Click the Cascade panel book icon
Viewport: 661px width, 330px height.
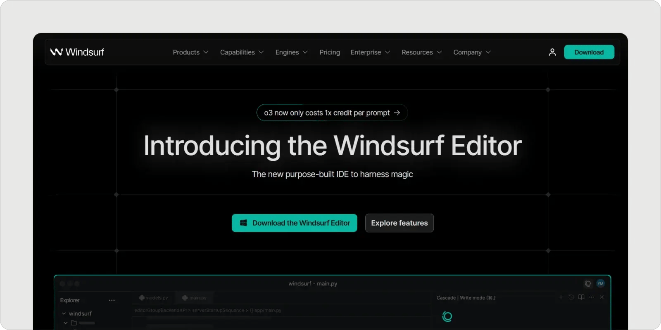(581, 297)
